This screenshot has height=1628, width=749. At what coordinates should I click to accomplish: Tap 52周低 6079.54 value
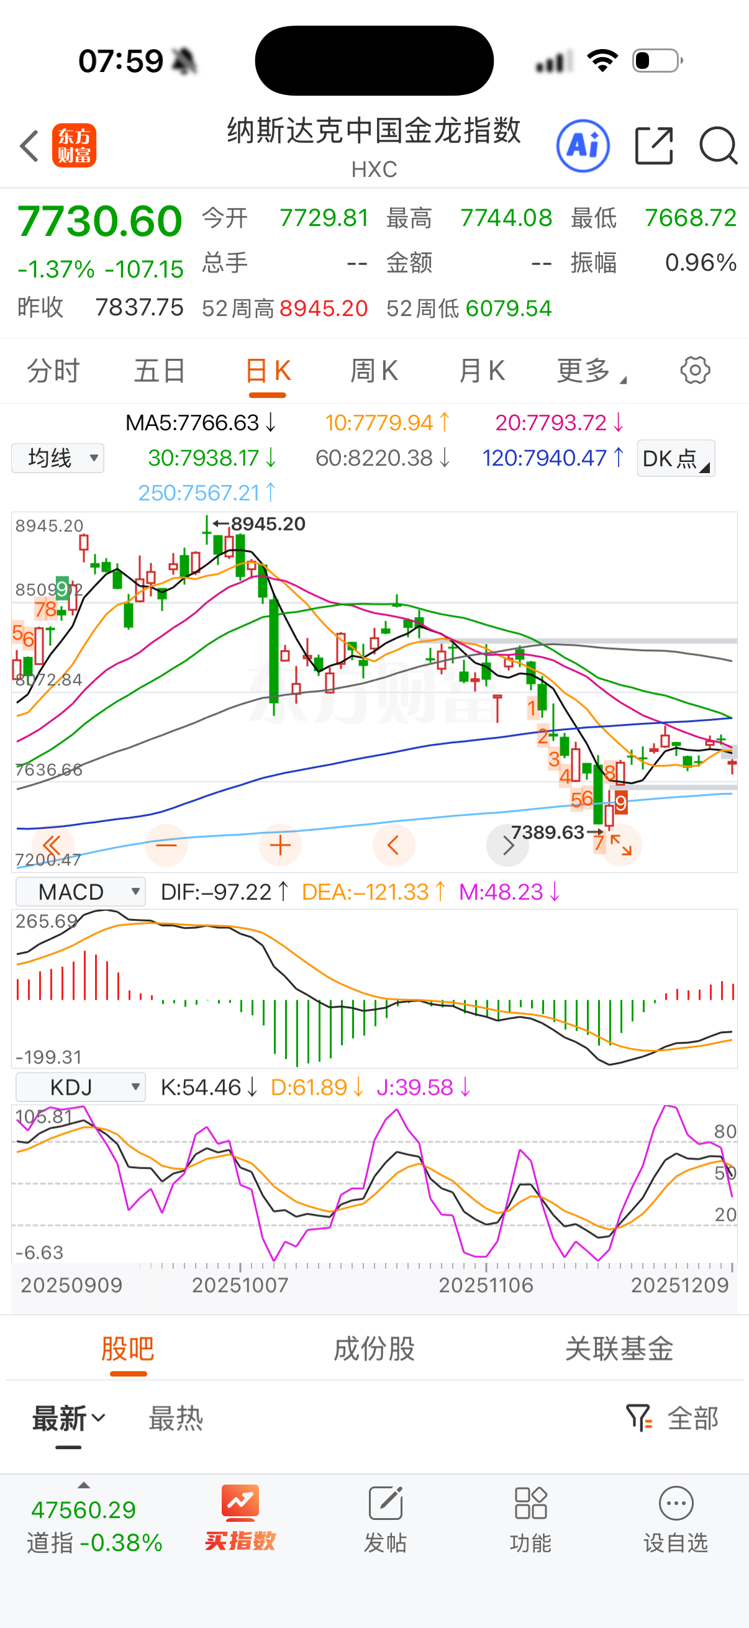509,309
